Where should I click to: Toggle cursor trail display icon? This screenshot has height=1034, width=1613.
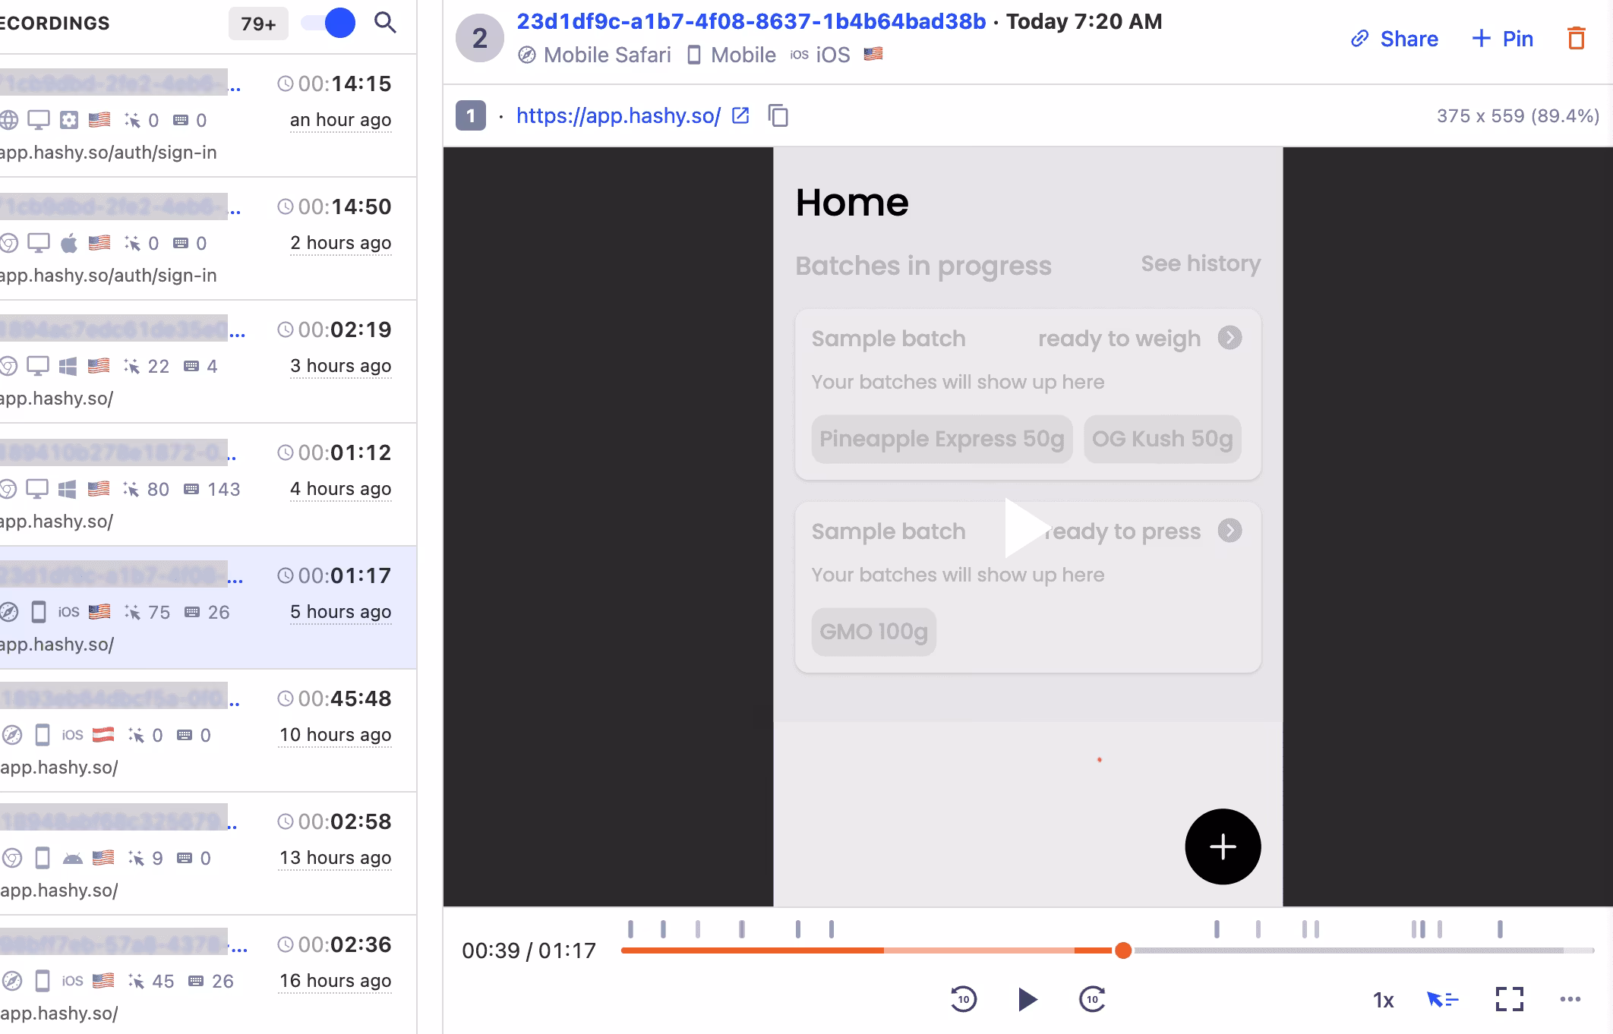coord(1443,999)
